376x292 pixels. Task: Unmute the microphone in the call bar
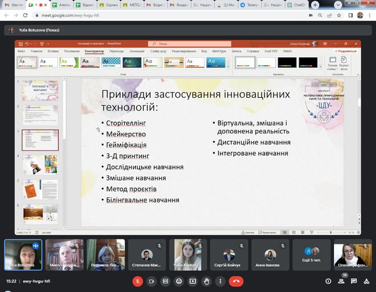137,281
